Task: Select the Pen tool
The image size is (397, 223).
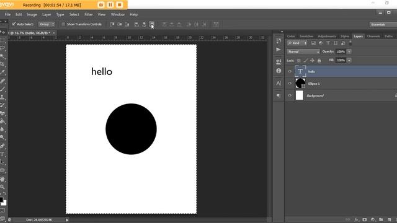Action: pos(2,146)
